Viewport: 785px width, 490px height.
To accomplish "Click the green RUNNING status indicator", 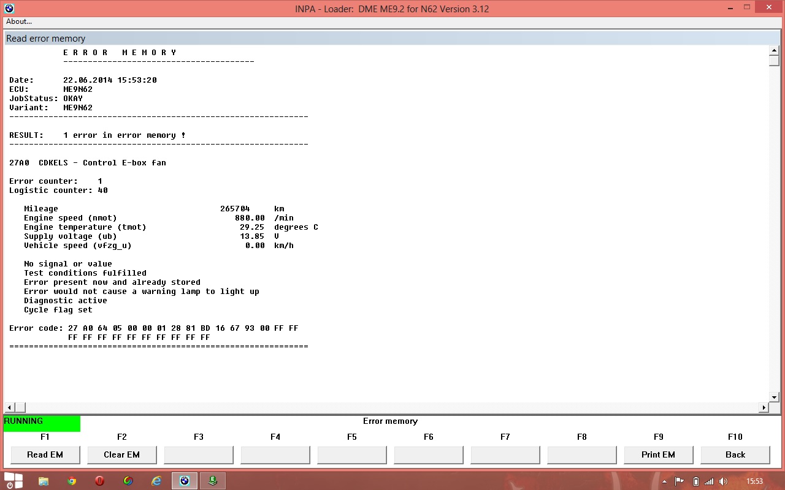I will click(42, 423).
